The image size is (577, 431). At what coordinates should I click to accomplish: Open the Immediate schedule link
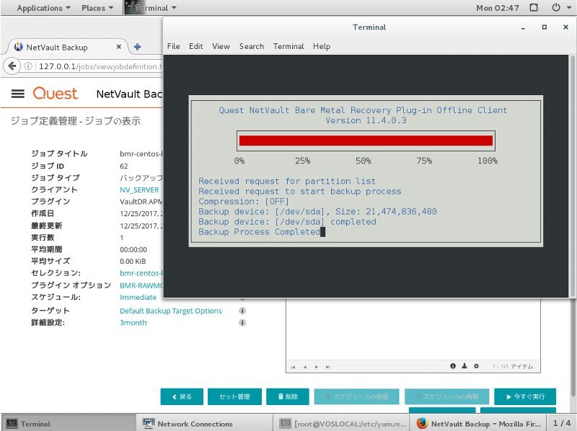click(x=138, y=297)
